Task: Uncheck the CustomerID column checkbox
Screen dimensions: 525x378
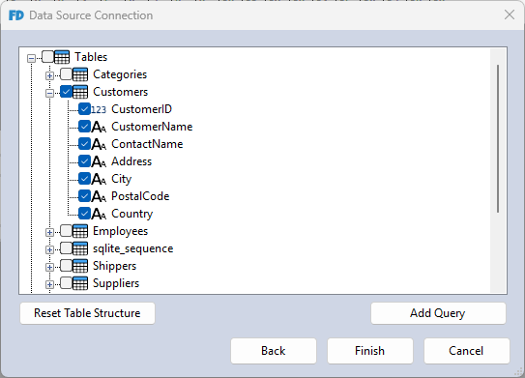Action: click(84, 109)
